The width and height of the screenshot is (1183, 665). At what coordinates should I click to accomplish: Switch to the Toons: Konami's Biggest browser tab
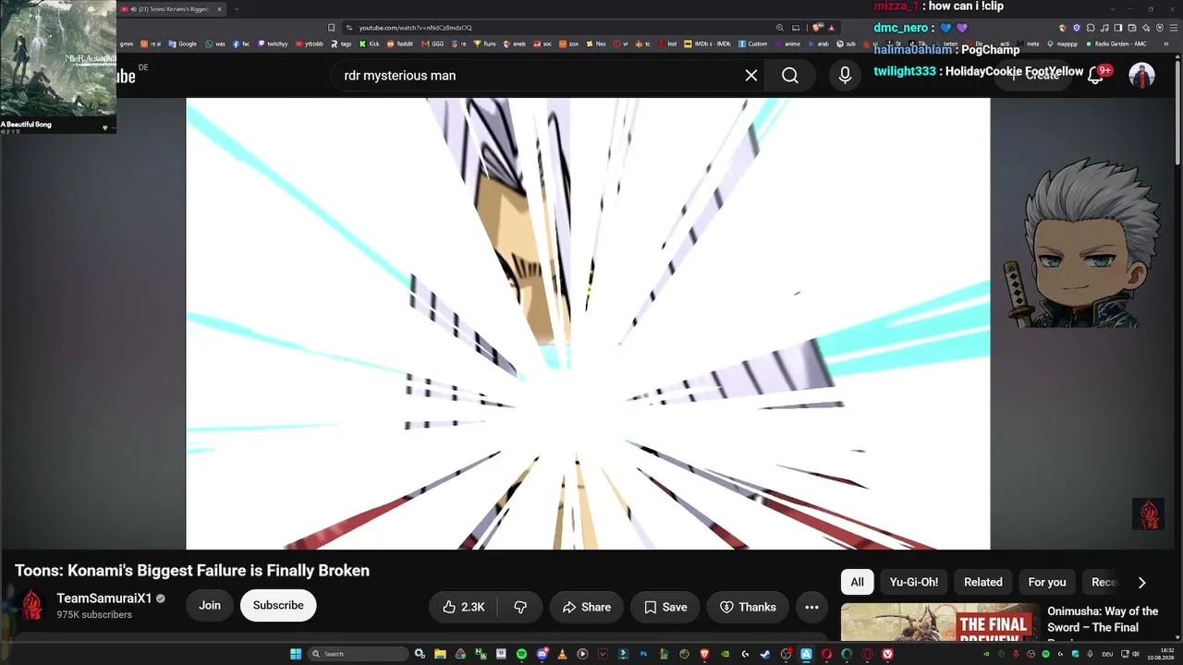coord(170,9)
